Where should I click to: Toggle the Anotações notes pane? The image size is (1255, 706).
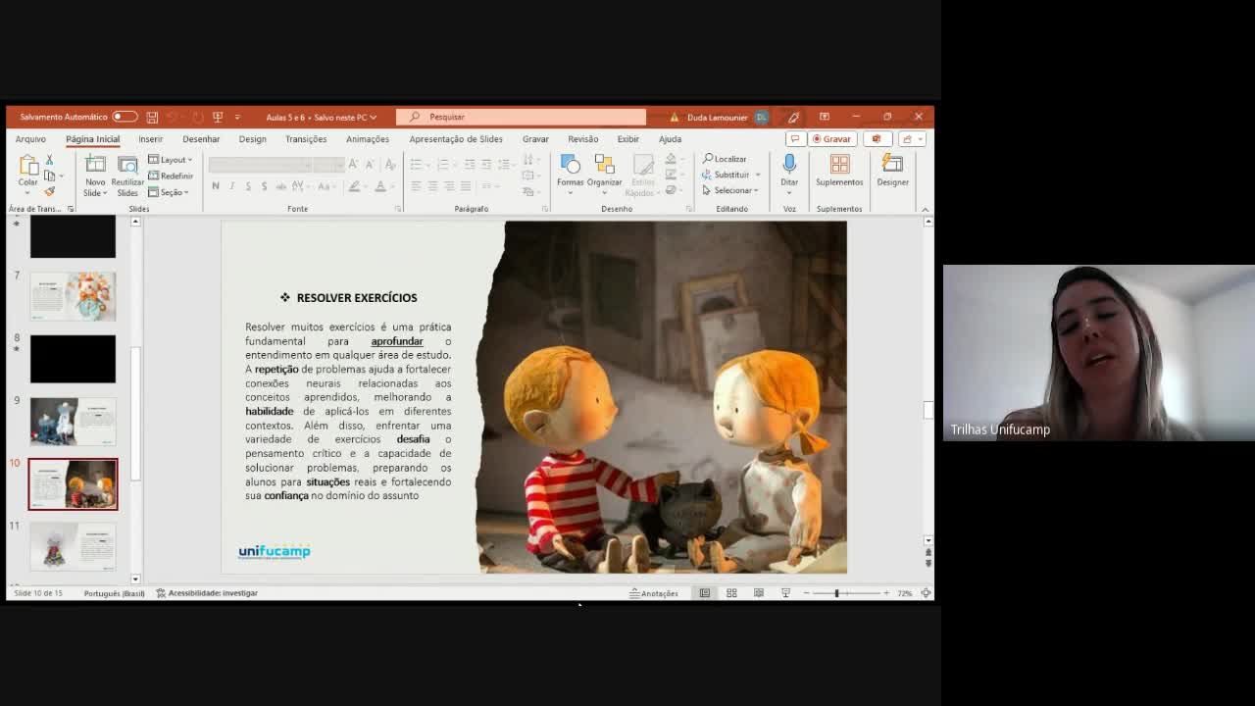[654, 593]
